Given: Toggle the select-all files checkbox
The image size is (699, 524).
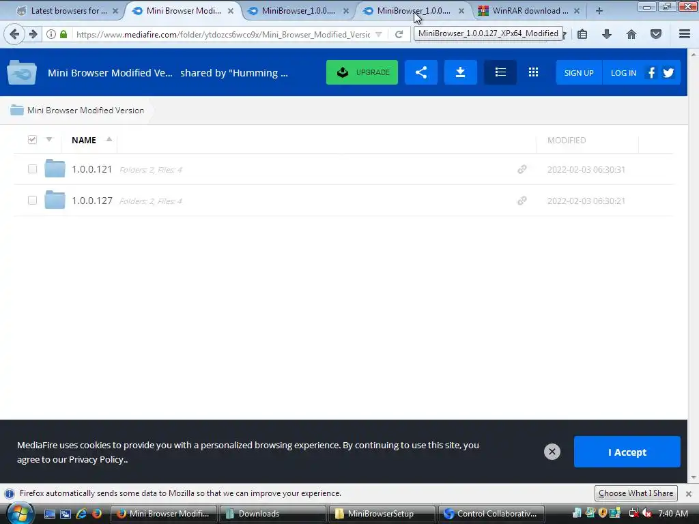Looking at the screenshot, I should coord(32,140).
